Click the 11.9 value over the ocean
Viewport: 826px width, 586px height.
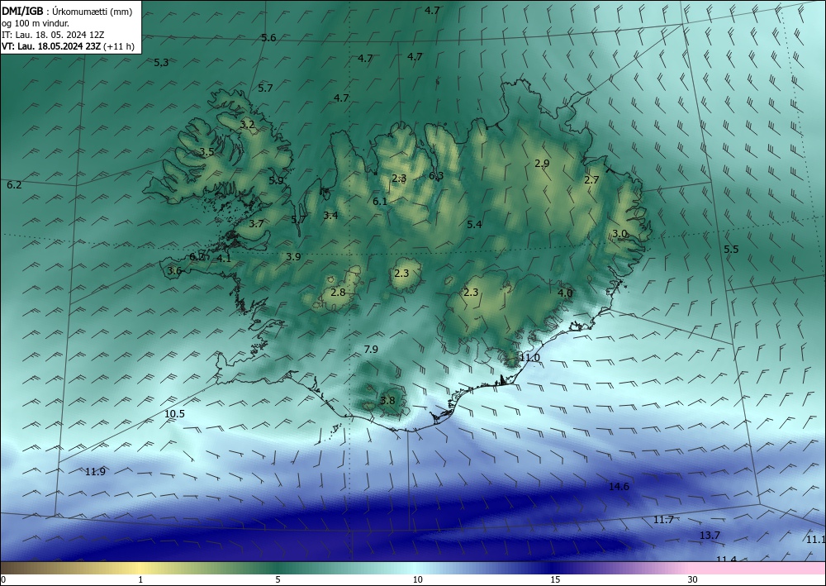[x=95, y=472]
